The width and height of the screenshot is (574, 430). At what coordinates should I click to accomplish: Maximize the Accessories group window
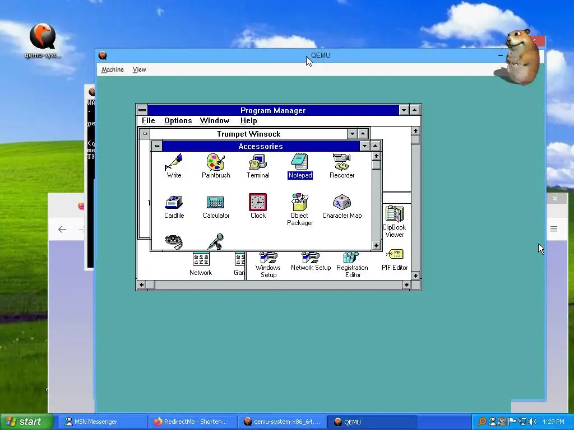(x=375, y=146)
